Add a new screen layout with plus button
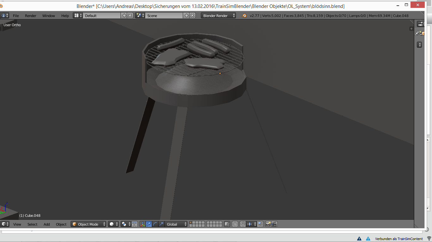 tap(124, 15)
